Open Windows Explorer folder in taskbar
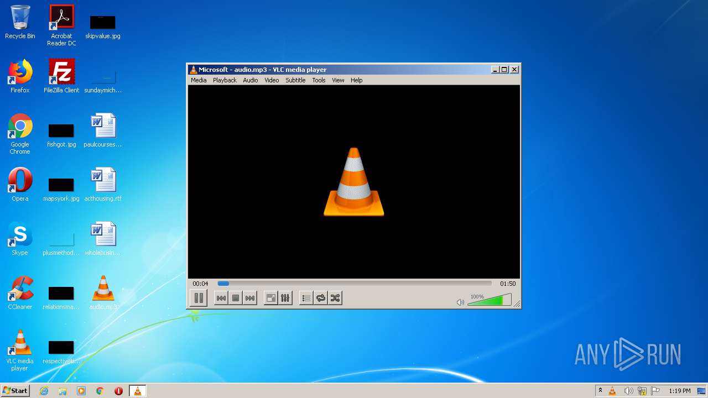708x398 pixels. [x=63, y=391]
